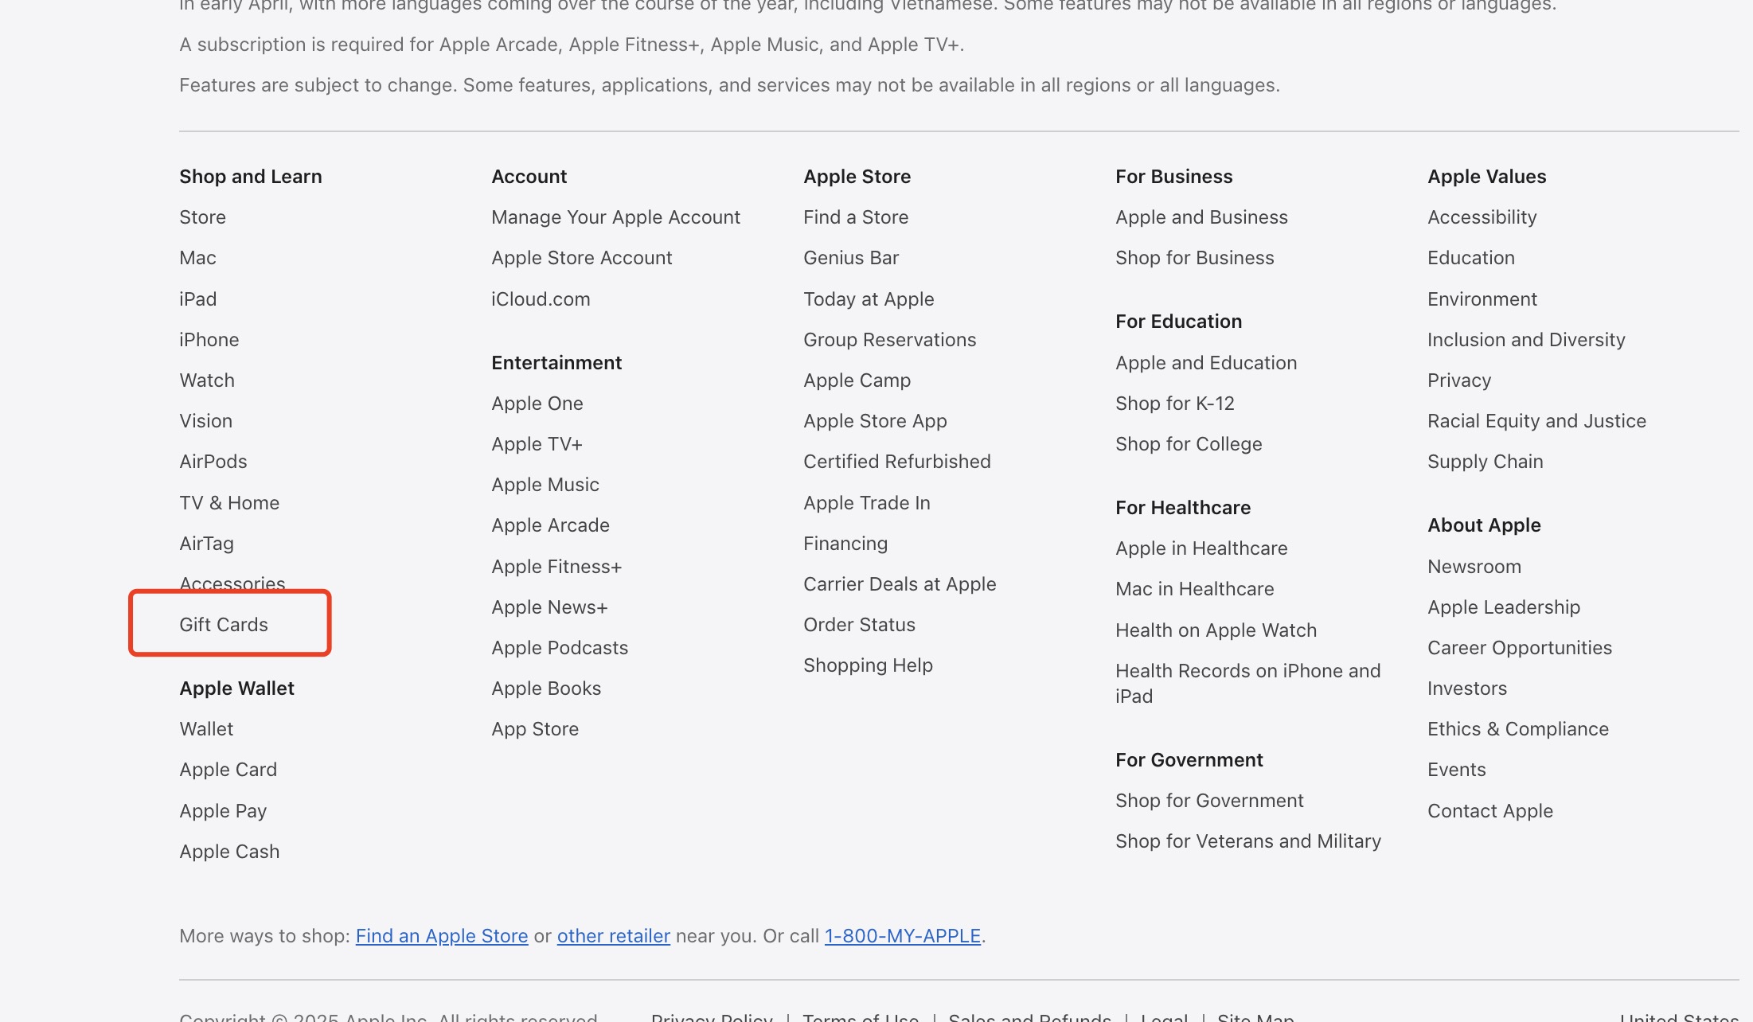The image size is (1753, 1022).
Task: Open Racial Equity and Justice
Action: 1536,420
